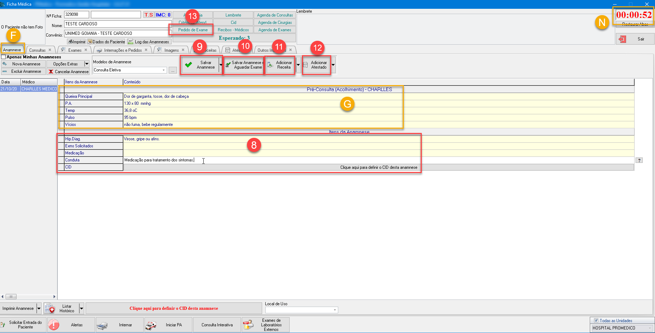
Task: Switch to the Consultas tab
Action: pos(37,50)
